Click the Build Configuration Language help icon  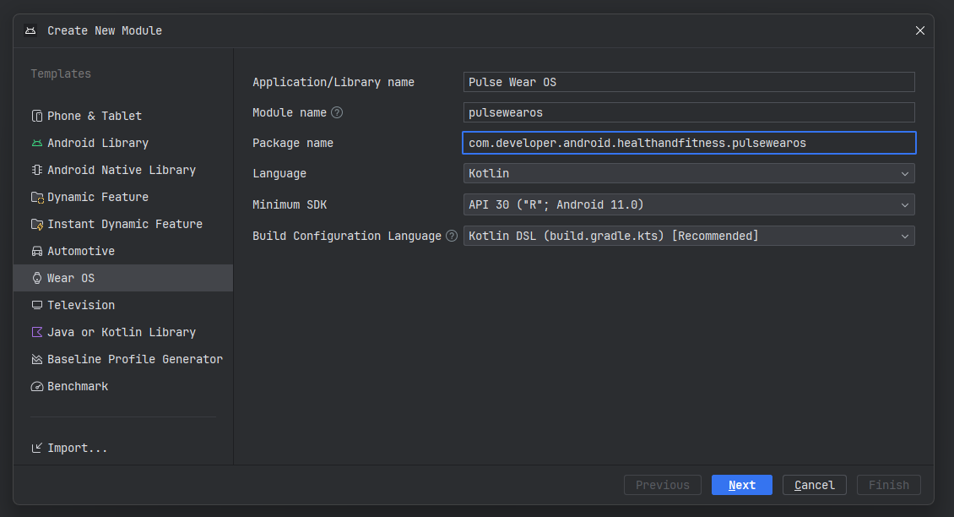click(x=452, y=236)
